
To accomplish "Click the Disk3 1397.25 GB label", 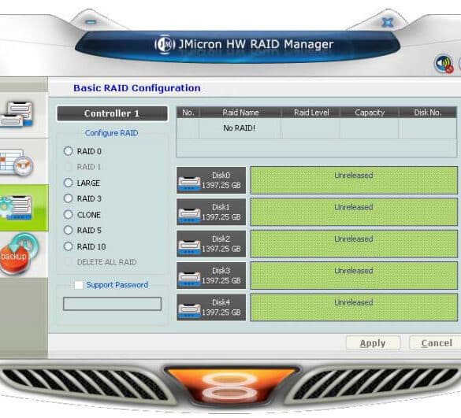I will click(x=221, y=276).
